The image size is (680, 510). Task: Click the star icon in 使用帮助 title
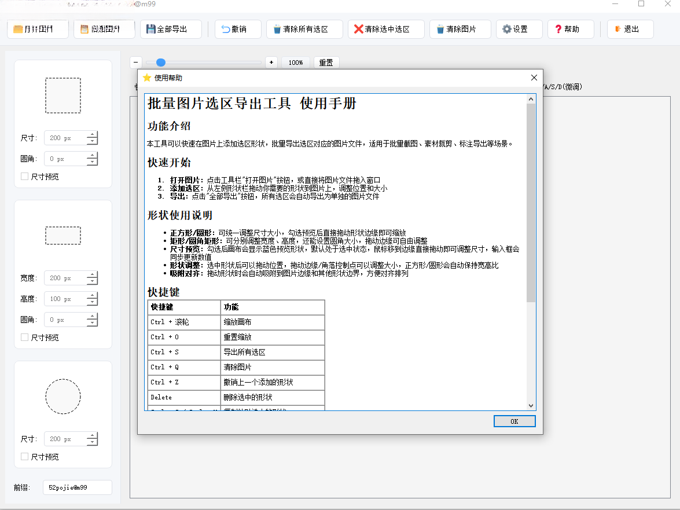click(x=147, y=78)
